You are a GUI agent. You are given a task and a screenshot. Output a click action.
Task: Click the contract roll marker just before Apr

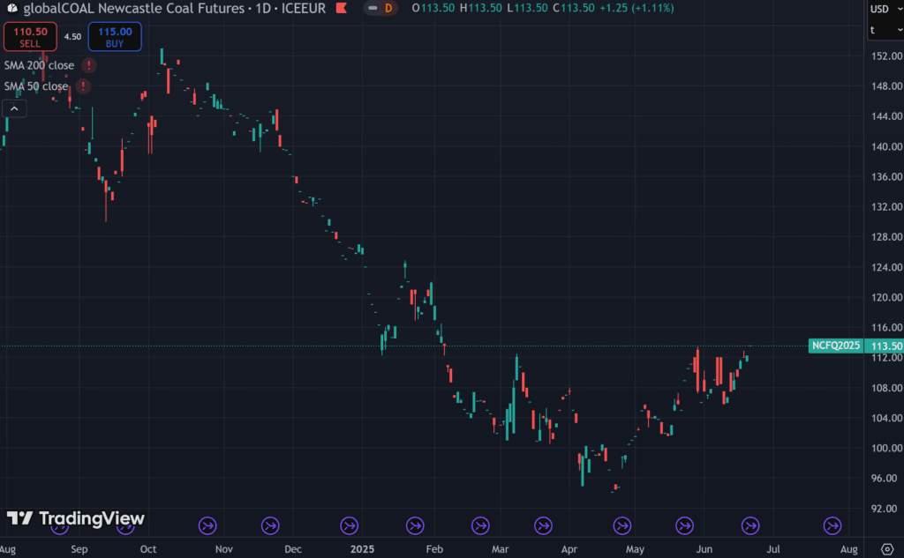(544, 525)
